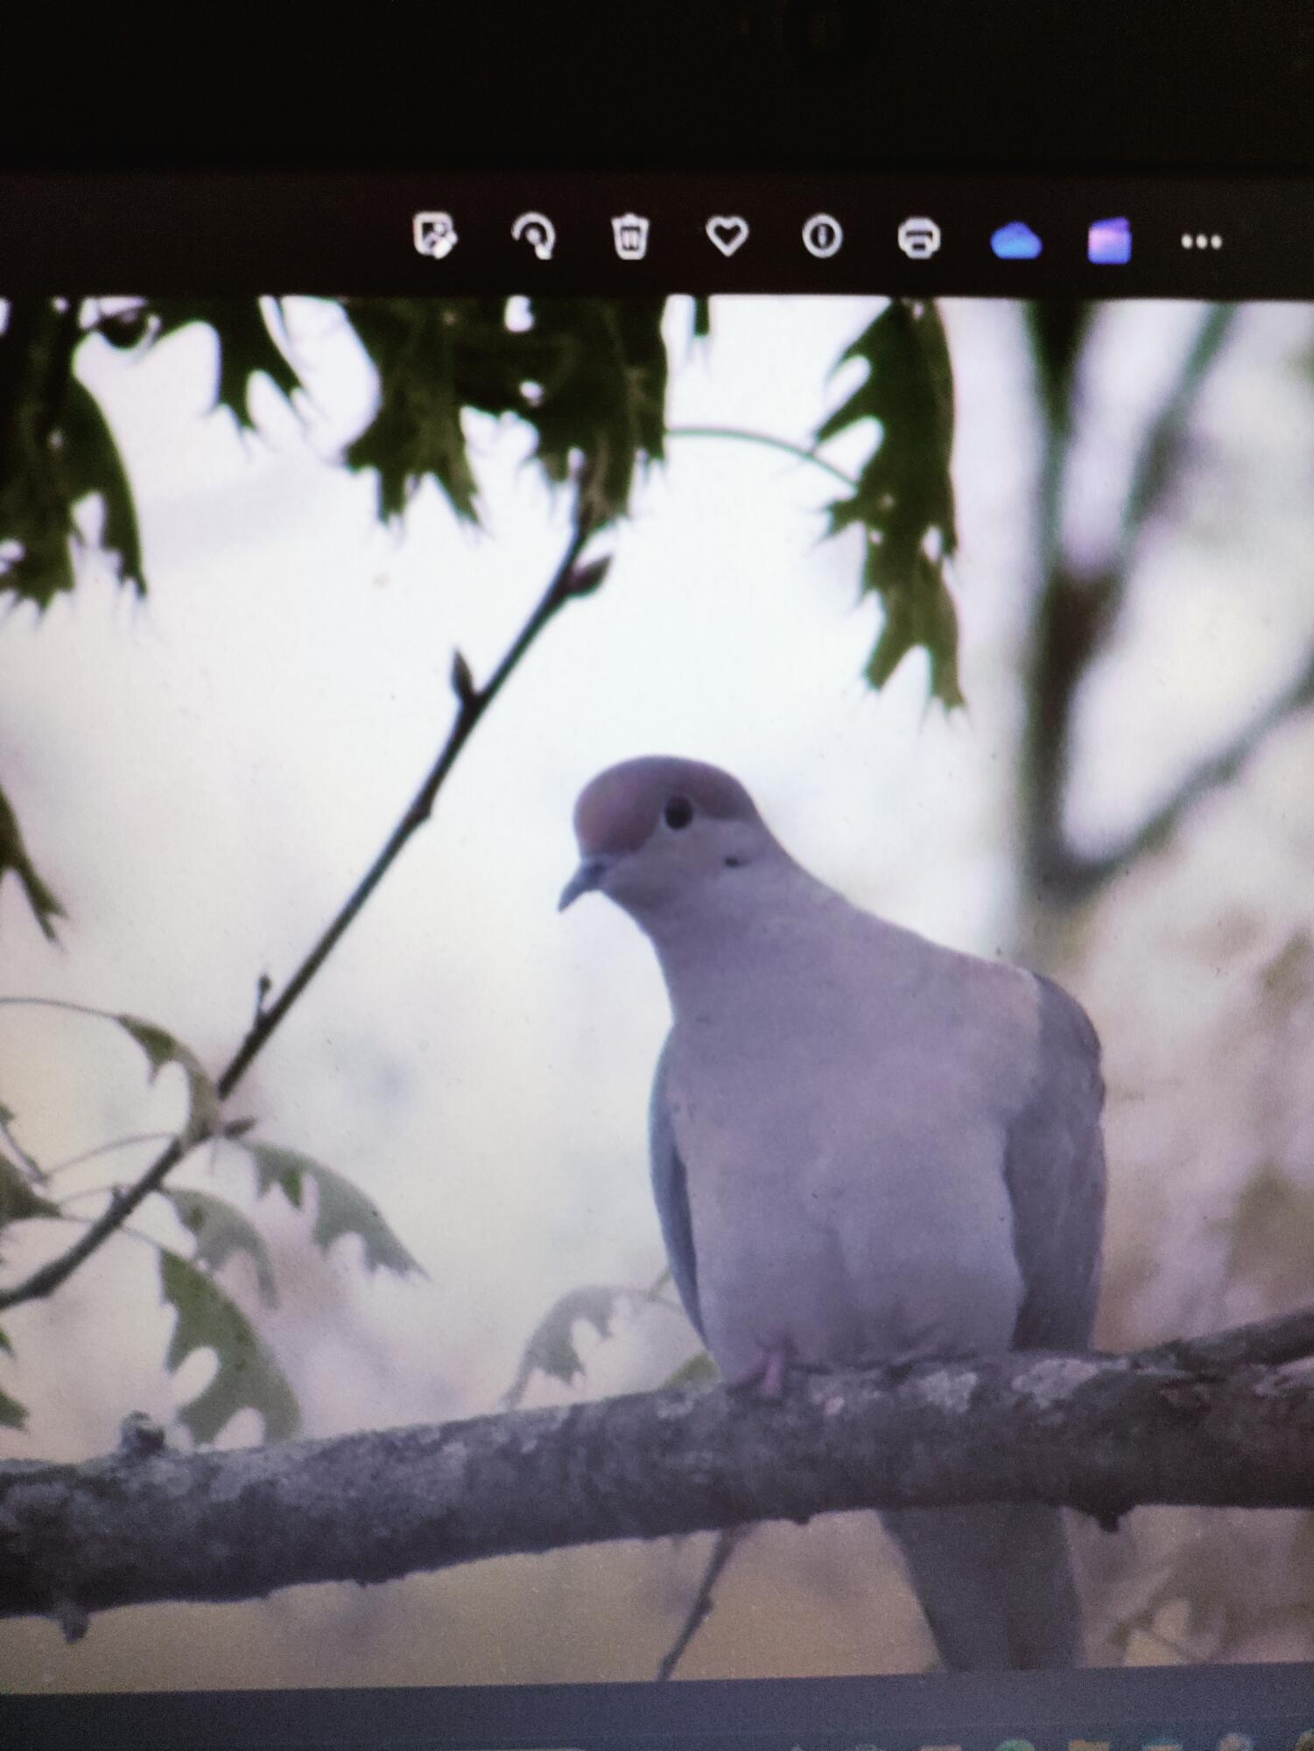Viewport: 1314px width, 1751px height.
Task: Open the Edit image tool
Action: pyautogui.click(x=434, y=235)
